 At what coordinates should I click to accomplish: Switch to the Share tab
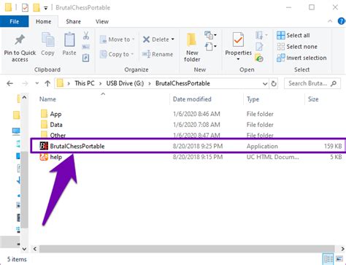coord(73,21)
